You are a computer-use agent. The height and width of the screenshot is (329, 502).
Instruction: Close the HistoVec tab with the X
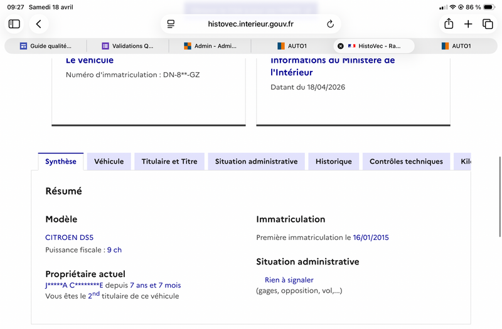click(x=341, y=46)
